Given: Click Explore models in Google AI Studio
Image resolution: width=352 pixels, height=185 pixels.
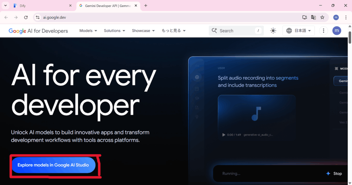Looking at the screenshot, I should point(53,165).
